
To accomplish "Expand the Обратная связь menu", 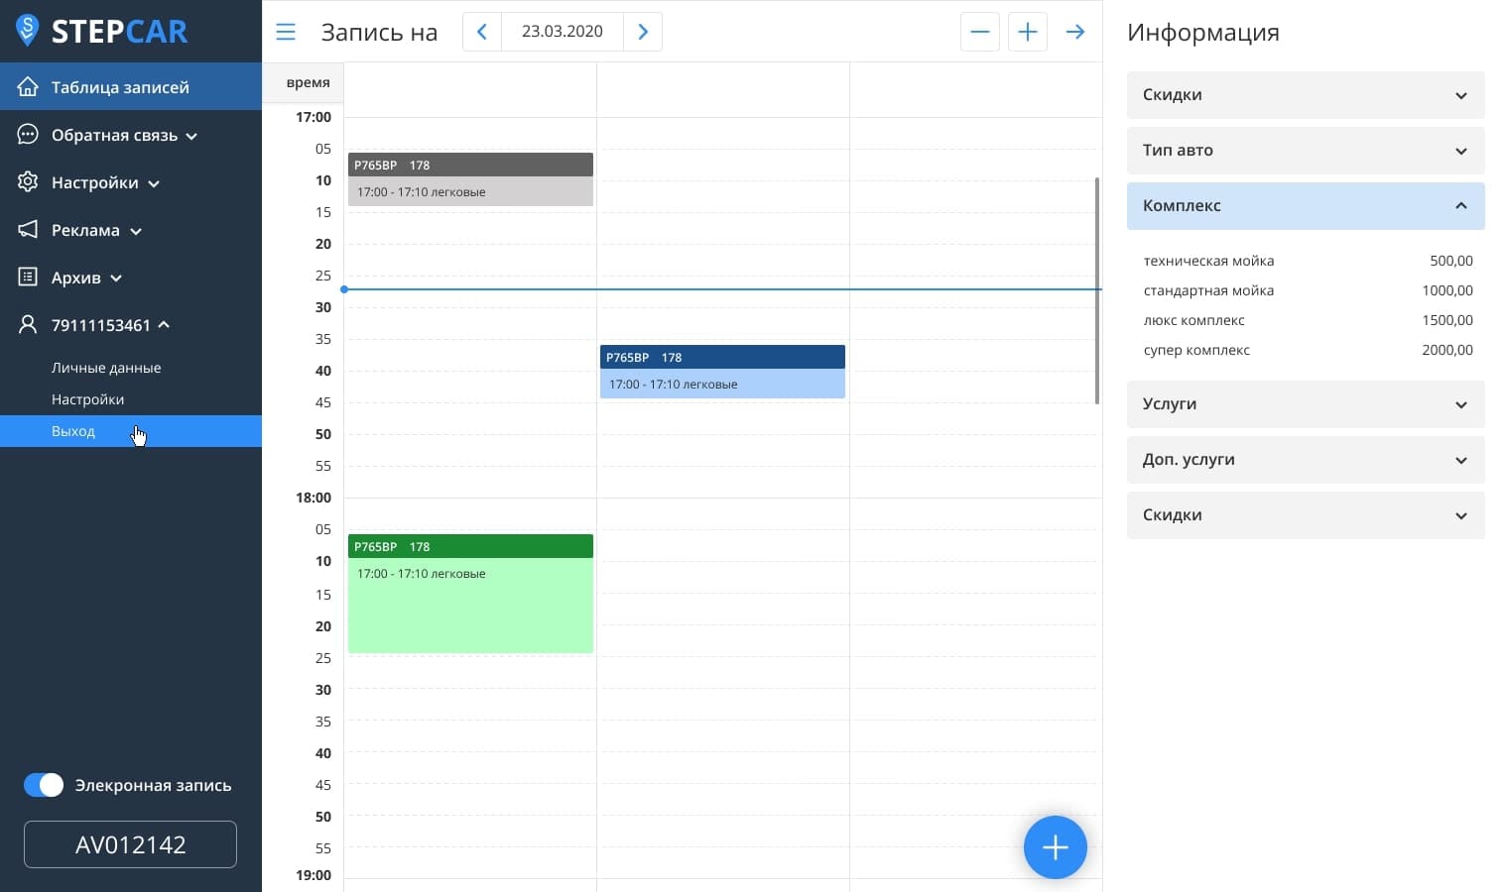I will click(114, 135).
